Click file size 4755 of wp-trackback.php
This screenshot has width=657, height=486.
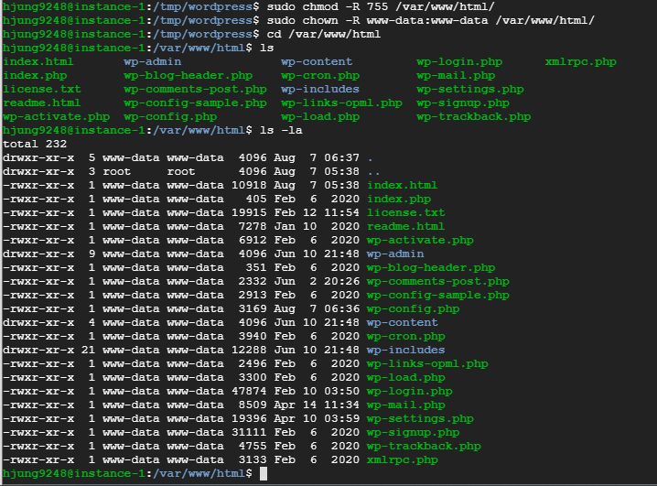(253, 447)
